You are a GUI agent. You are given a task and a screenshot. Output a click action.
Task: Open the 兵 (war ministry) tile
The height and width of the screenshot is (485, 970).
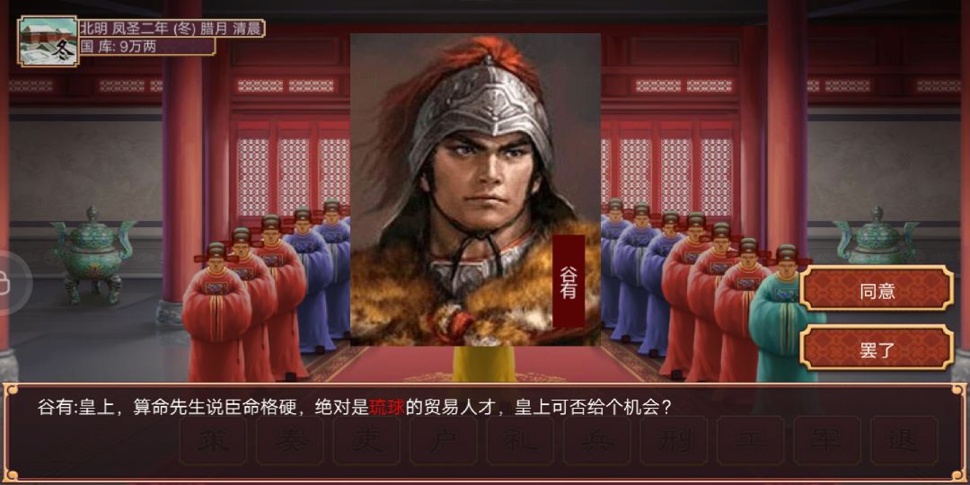pos(597,440)
